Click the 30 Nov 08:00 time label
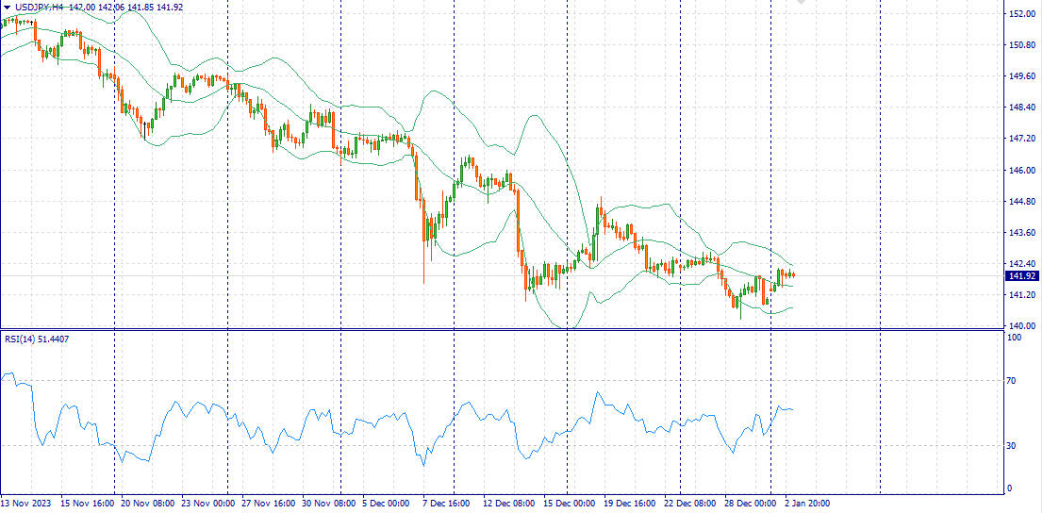This screenshot has height=513, width=1043. (328, 504)
